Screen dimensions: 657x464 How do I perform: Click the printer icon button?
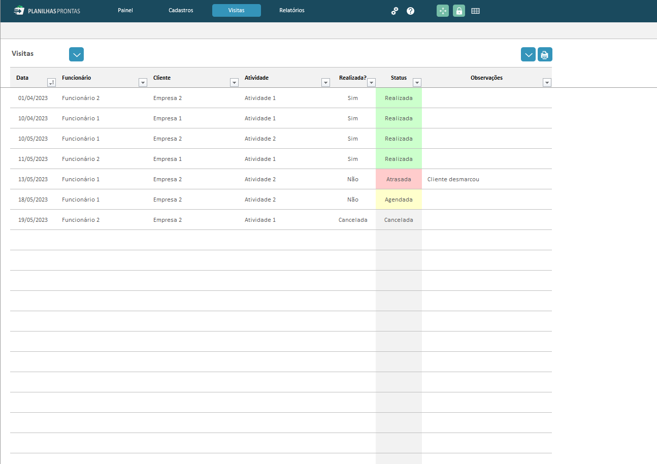(545, 55)
